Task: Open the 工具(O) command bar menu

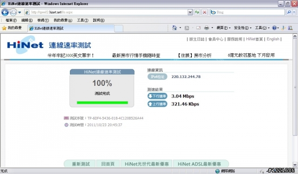Action: 262,28
